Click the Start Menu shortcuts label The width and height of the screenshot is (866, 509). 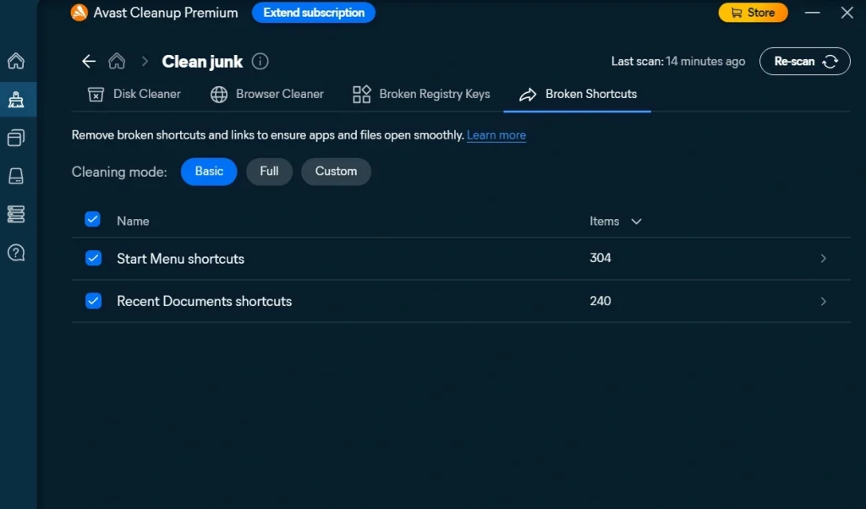pyautogui.click(x=181, y=259)
